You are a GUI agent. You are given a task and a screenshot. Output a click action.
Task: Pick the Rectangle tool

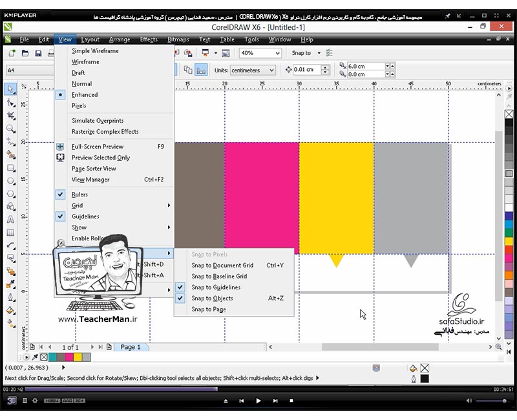[x=10, y=168]
